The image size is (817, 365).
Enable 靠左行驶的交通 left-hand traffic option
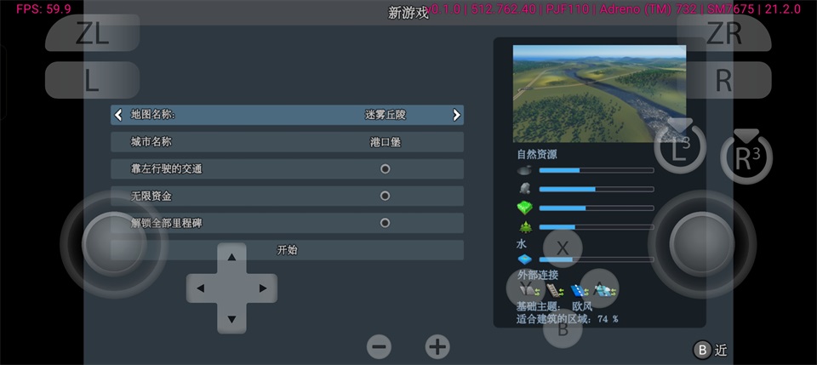pos(385,168)
